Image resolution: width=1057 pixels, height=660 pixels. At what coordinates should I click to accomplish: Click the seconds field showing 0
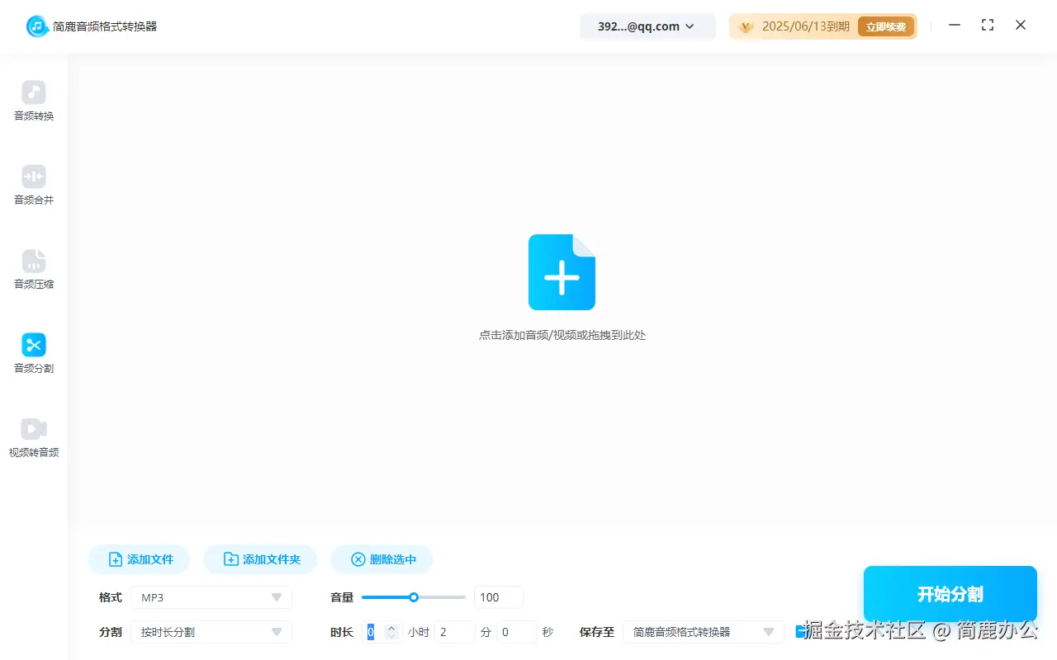pyautogui.click(x=517, y=632)
